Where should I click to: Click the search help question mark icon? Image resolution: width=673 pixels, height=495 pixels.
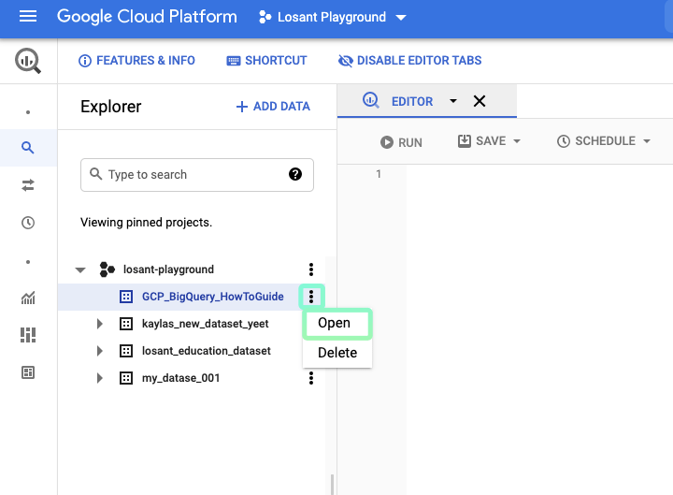coord(294,174)
